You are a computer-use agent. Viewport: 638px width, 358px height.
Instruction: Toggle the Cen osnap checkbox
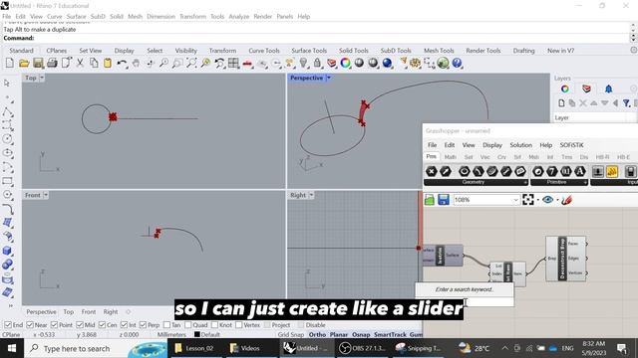pos(102,325)
